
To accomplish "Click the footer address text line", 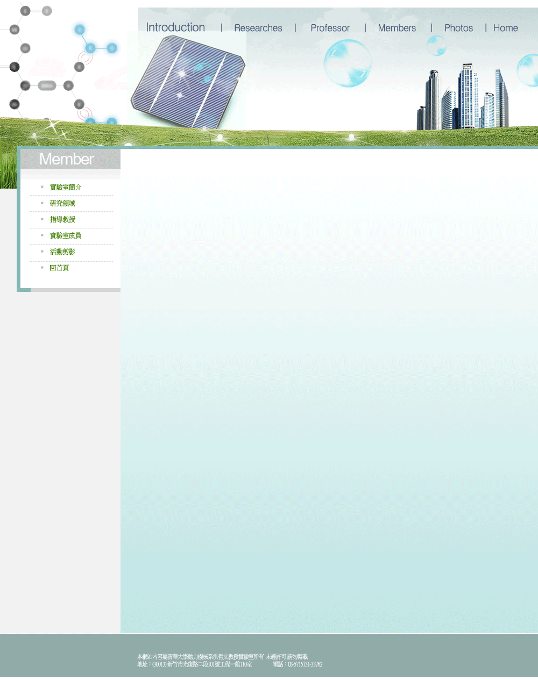I will (x=194, y=664).
